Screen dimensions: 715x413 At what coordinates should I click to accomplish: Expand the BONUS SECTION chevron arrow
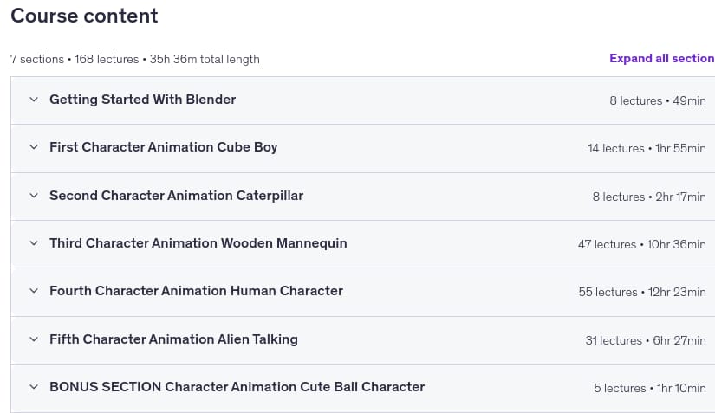click(x=34, y=387)
